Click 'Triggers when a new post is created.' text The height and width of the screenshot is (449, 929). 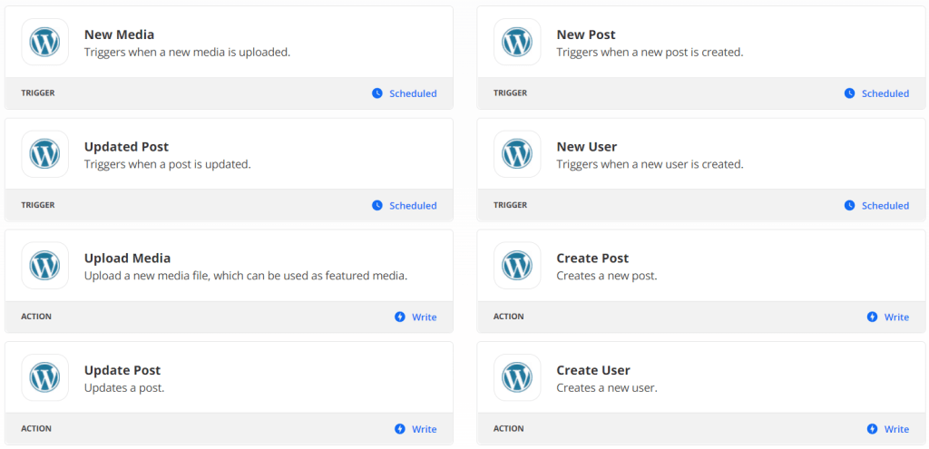[x=650, y=52]
